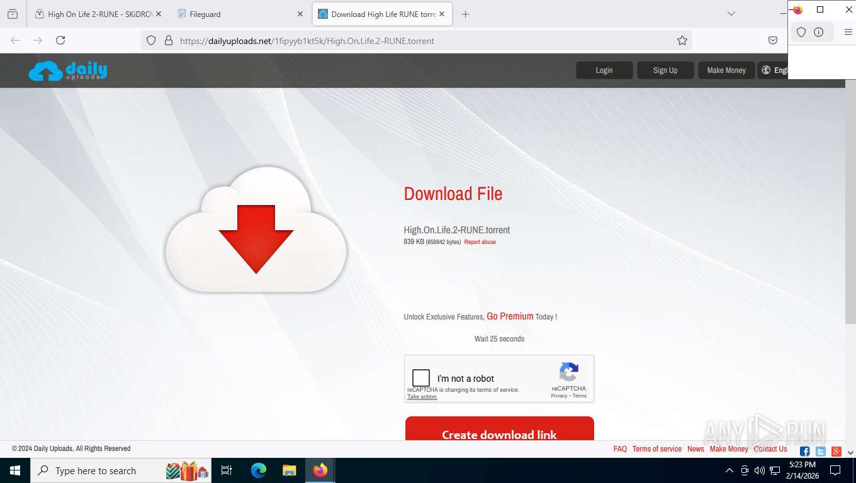This screenshot has height=483, width=856.
Task: Click the Daily Uploads logo
Action: [x=68, y=70]
